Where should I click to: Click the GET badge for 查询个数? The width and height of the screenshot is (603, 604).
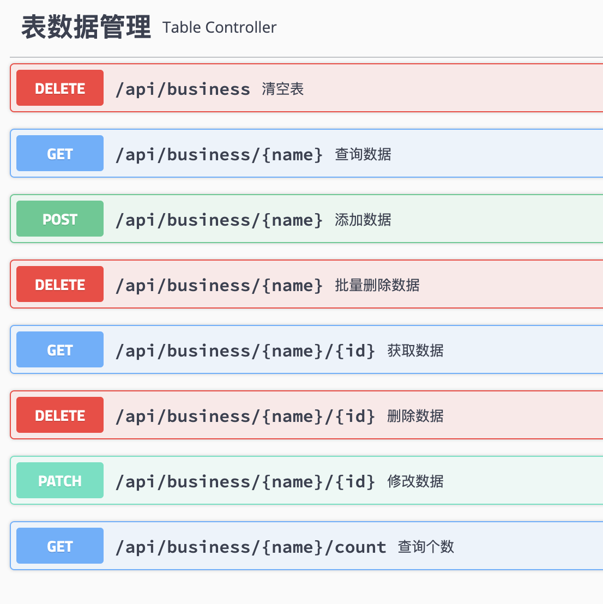[x=60, y=546]
